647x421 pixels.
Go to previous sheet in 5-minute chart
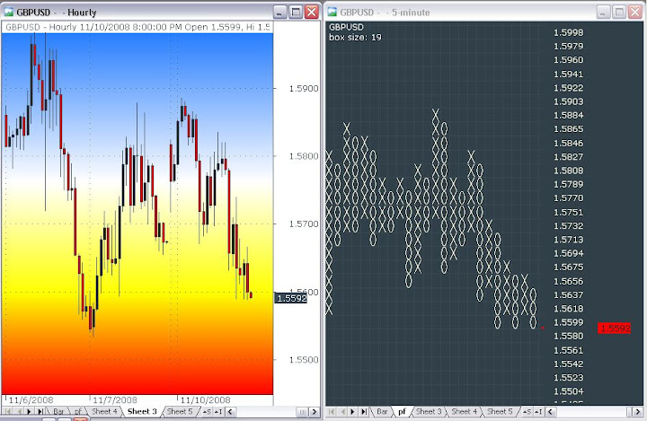[342, 411]
